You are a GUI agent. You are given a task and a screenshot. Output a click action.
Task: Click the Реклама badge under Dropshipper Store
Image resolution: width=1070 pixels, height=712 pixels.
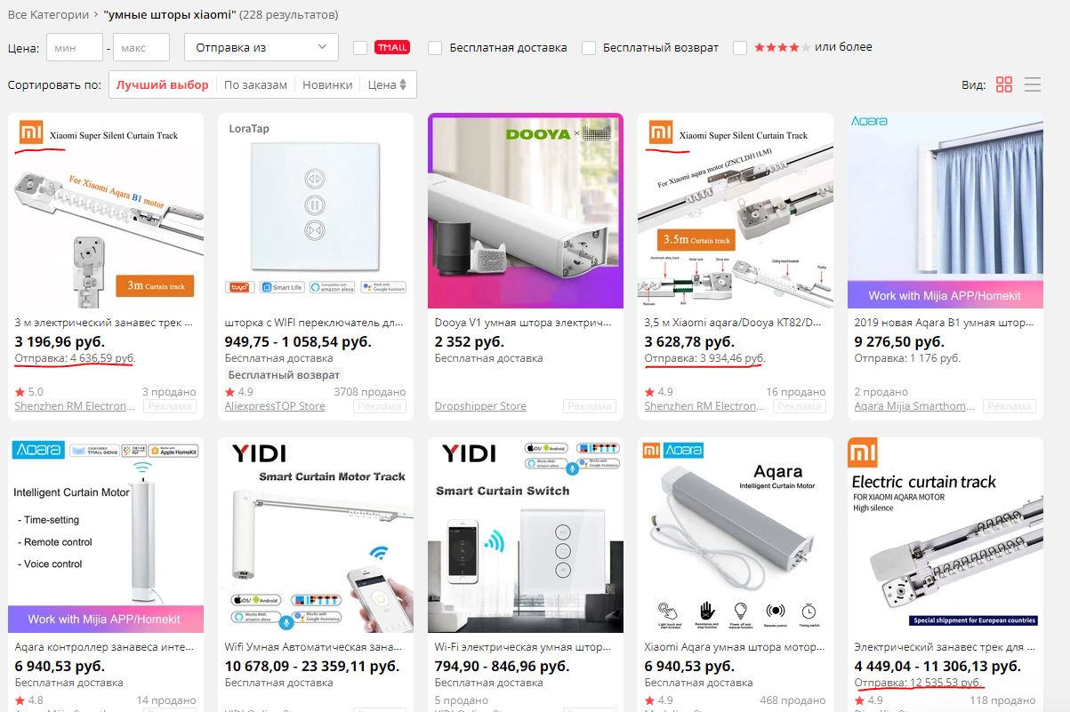tap(588, 406)
